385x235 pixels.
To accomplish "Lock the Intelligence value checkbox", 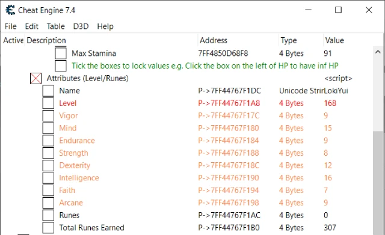I will click(x=48, y=178).
